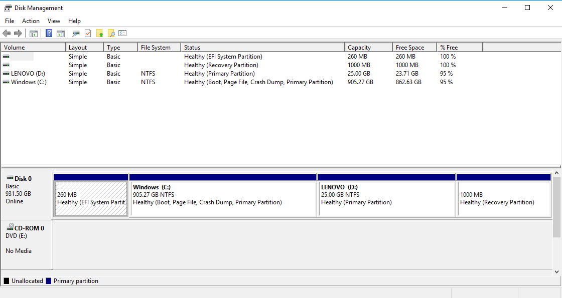Click the blue Primary partition legend swatch
The width and height of the screenshot is (562, 298).
[49, 281]
